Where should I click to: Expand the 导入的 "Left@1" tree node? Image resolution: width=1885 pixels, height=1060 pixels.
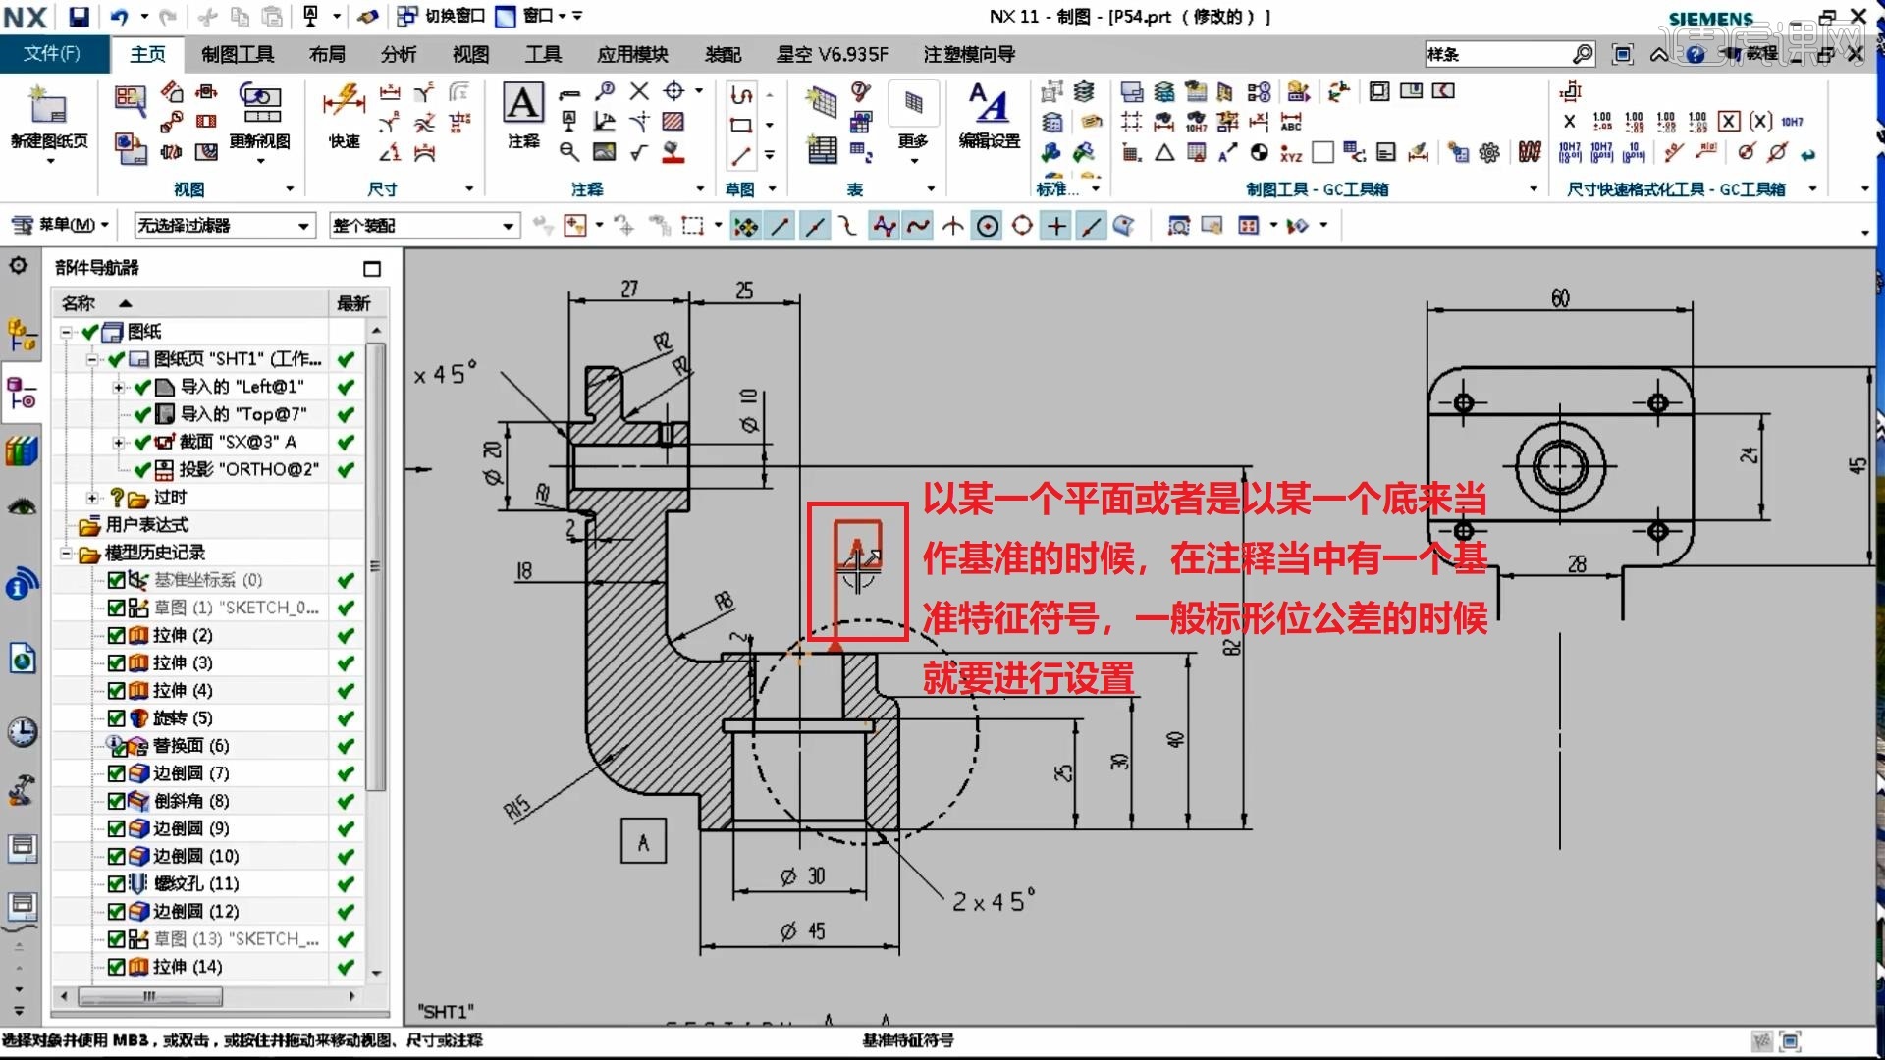tap(118, 387)
